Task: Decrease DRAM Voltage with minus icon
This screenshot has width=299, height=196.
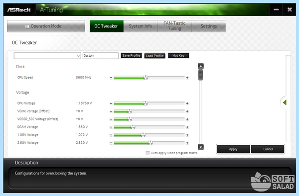Action: click(x=111, y=127)
